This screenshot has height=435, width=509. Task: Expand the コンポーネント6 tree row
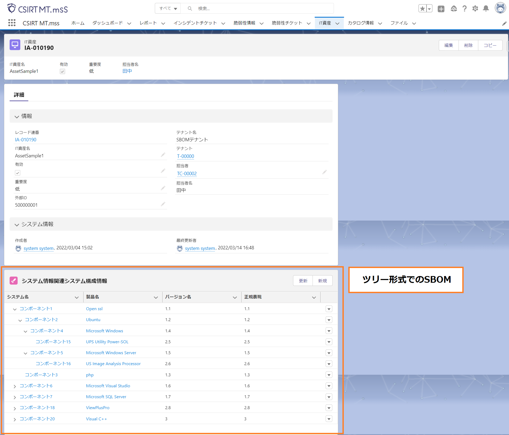coord(15,386)
